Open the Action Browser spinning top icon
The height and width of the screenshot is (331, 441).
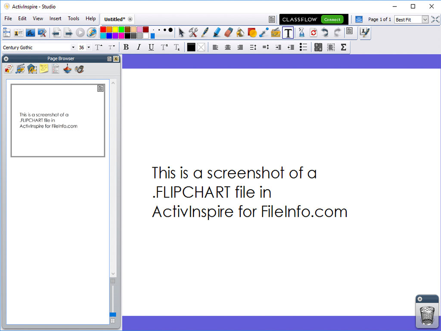(x=67, y=69)
